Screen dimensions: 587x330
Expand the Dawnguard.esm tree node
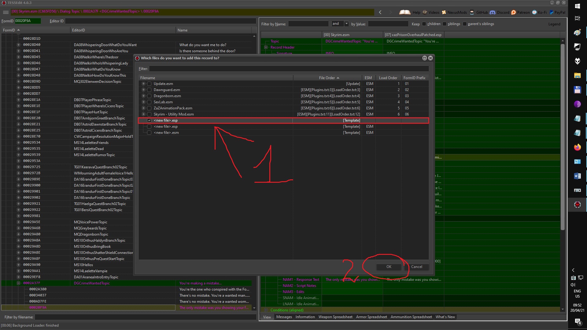click(x=143, y=90)
